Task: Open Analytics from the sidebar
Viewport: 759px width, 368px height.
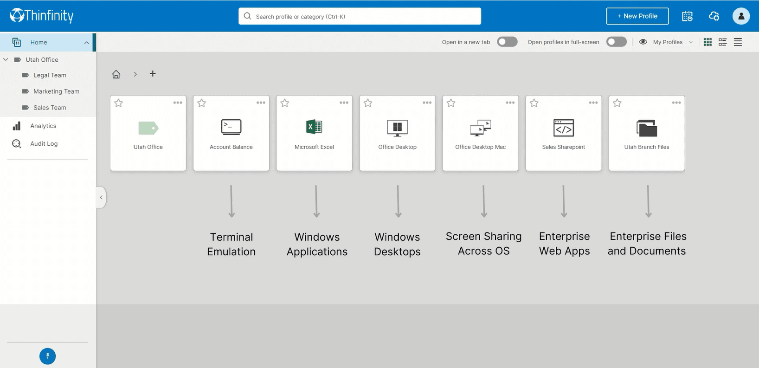Action: coord(43,126)
